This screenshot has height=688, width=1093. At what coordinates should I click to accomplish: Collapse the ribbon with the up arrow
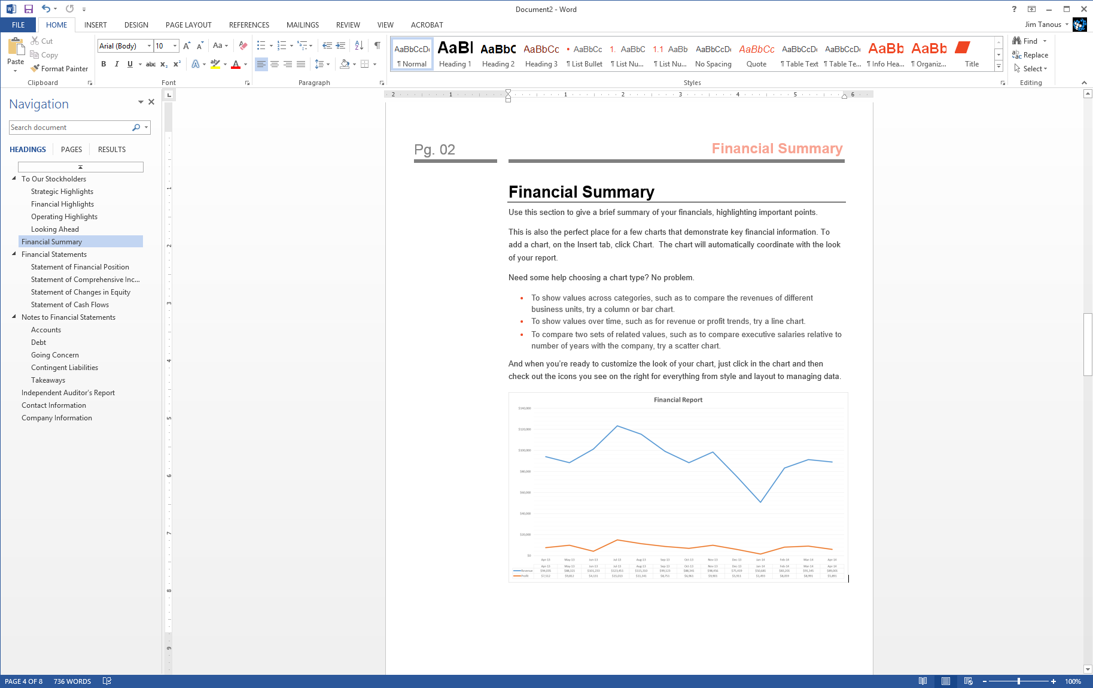(1084, 83)
